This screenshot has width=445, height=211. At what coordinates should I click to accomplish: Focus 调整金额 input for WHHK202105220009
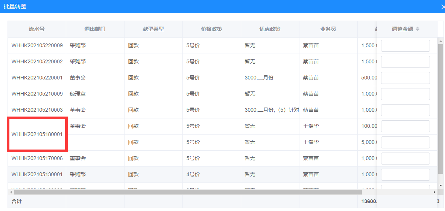(x=405, y=46)
